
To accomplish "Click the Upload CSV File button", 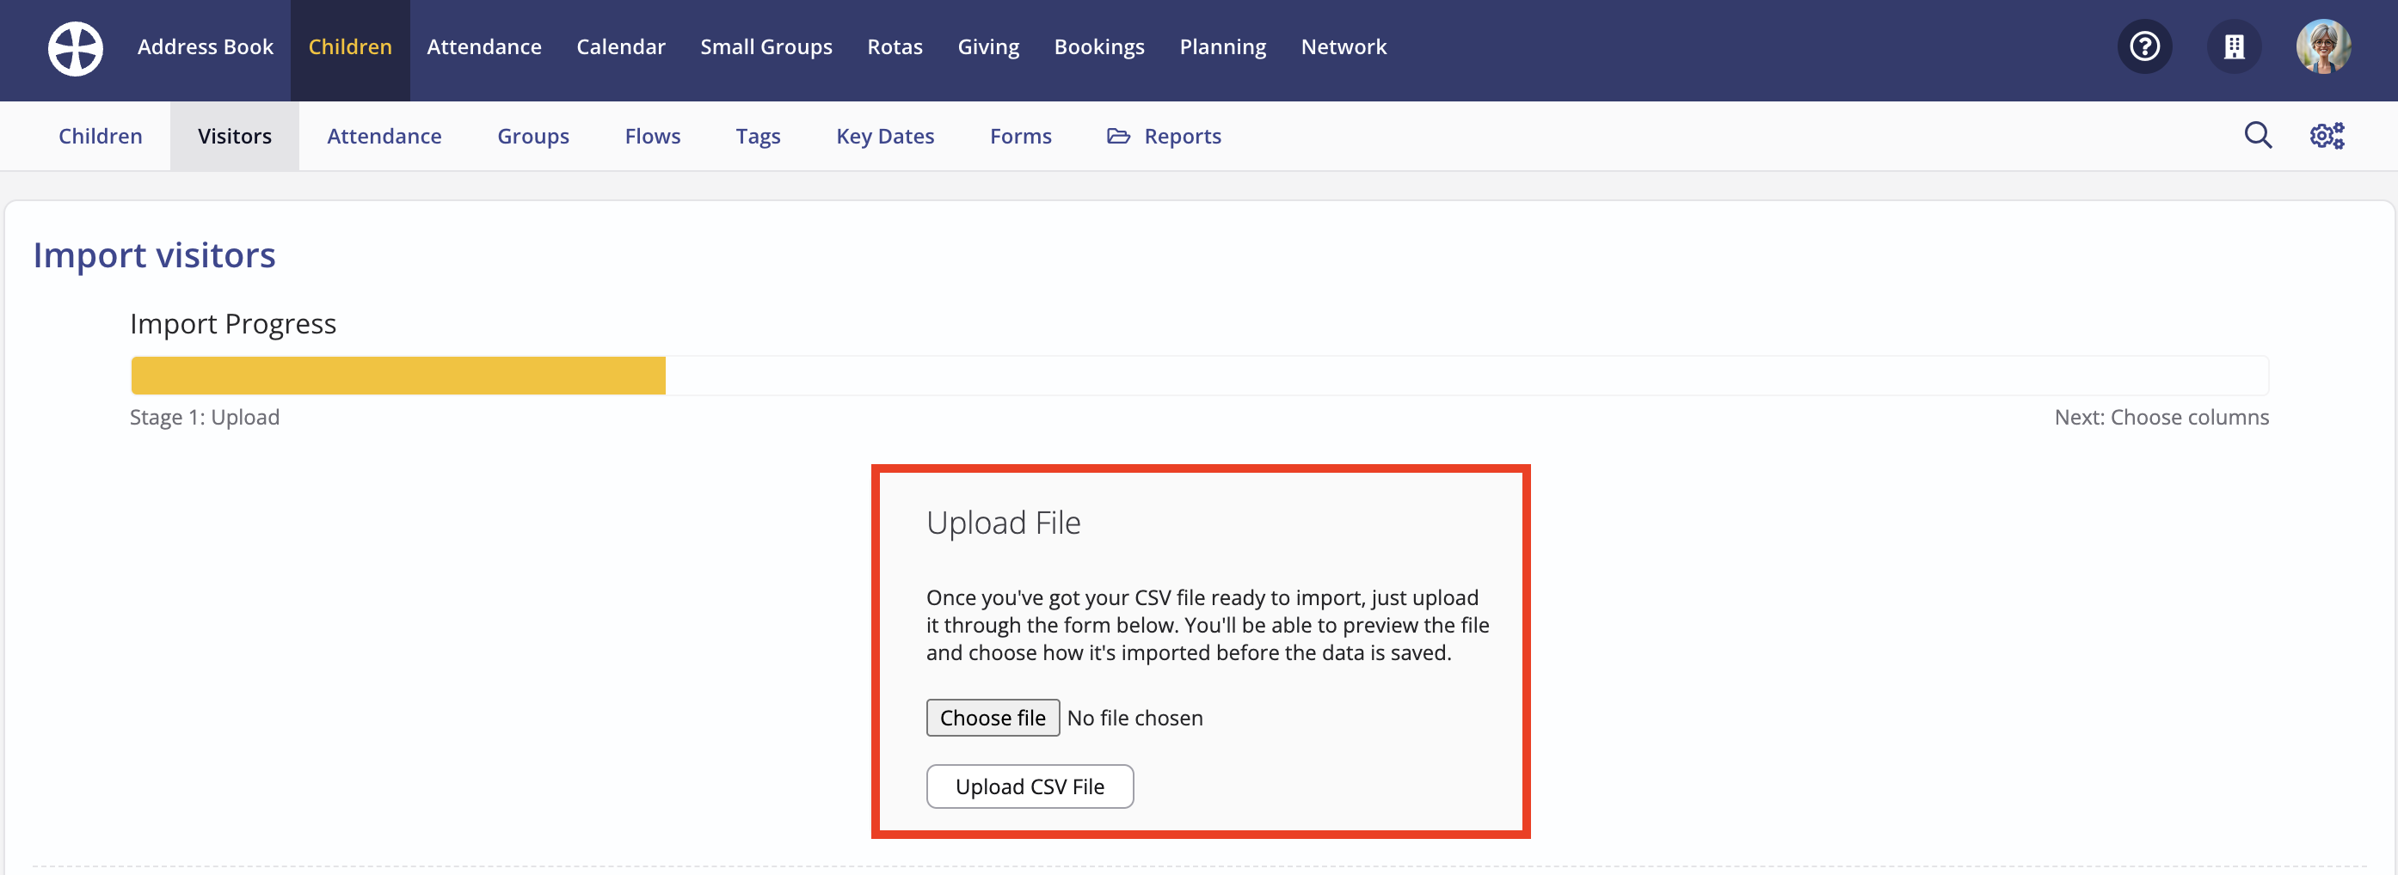I will (x=1030, y=786).
